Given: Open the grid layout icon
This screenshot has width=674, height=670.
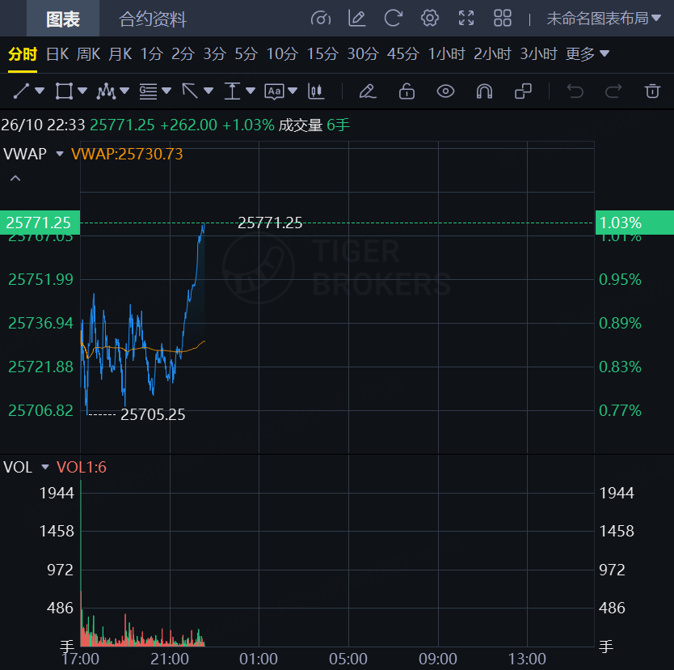Looking at the screenshot, I should tap(502, 19).
